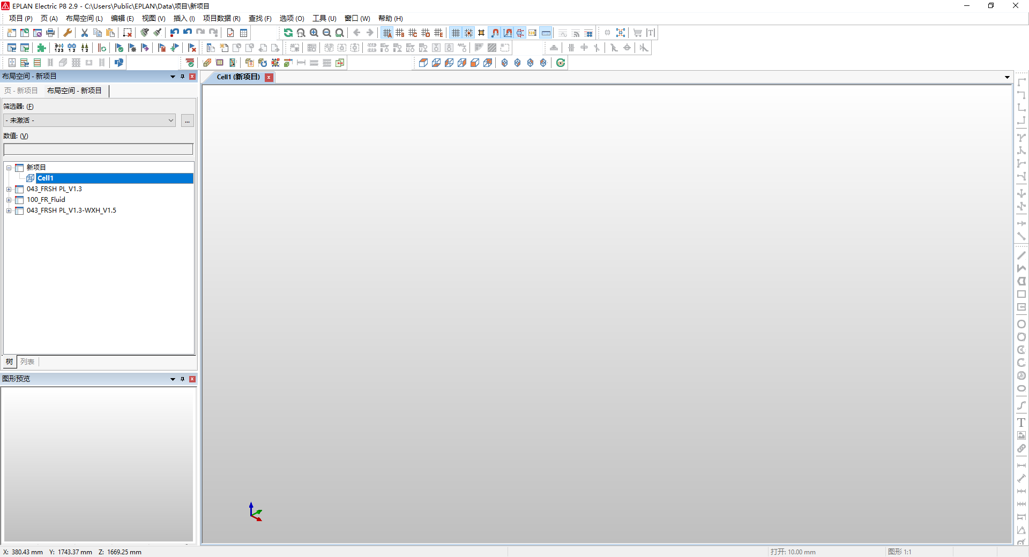Viewport: 1029px width, 557px height.
Task: Select Cell1 in the project tree
Action: 46,178
